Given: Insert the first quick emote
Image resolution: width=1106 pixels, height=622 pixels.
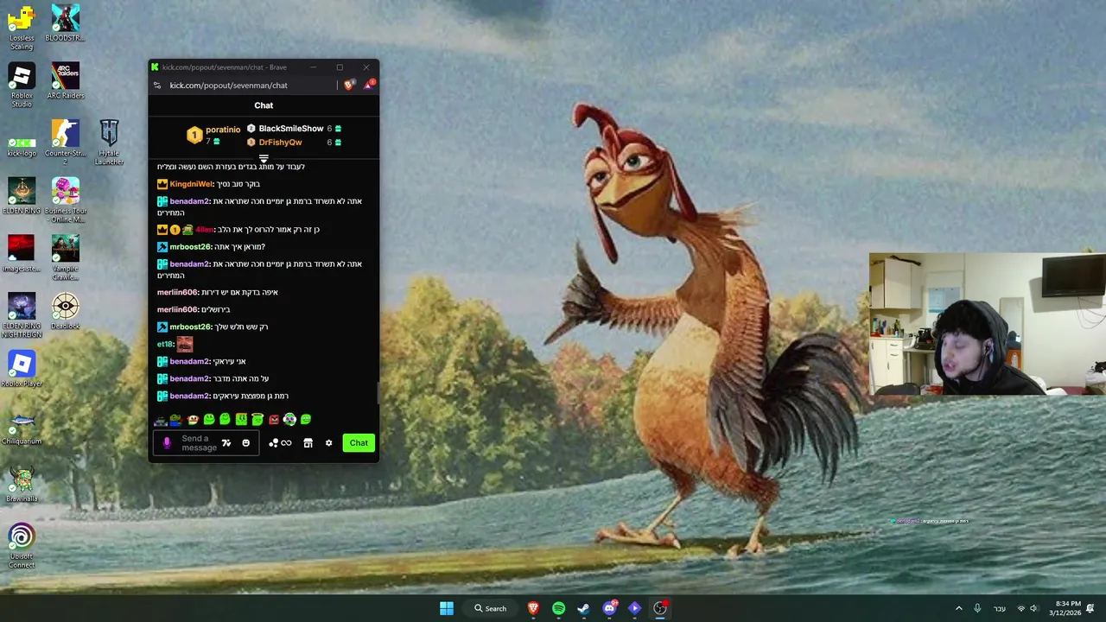Looking at the screenshot, I should (161, 420).
